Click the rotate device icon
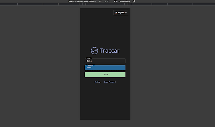Viewport: 215px width, 127px height. point(134,1)
